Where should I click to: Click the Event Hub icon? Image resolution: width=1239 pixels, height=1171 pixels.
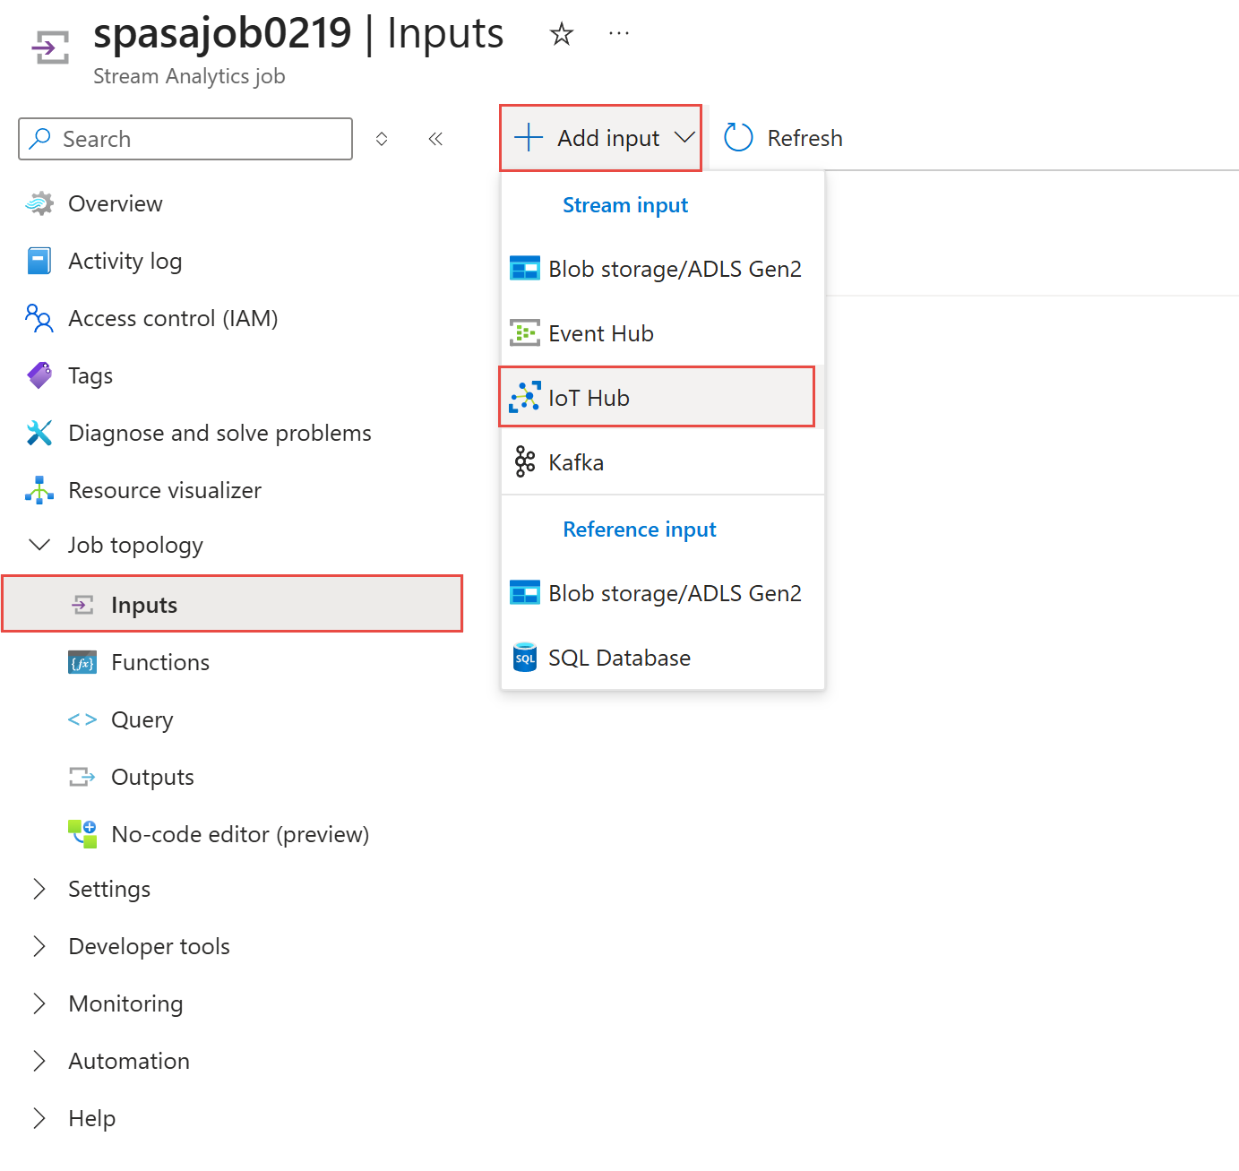(x=524, y=333)
